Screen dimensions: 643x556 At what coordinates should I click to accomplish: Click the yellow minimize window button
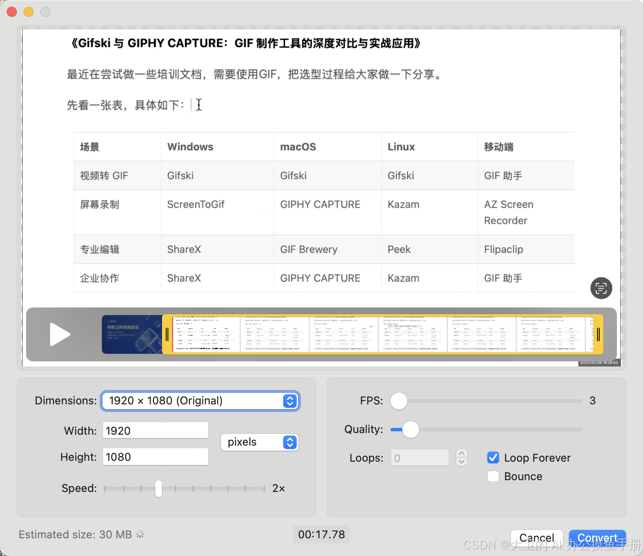tap(29, 12)
